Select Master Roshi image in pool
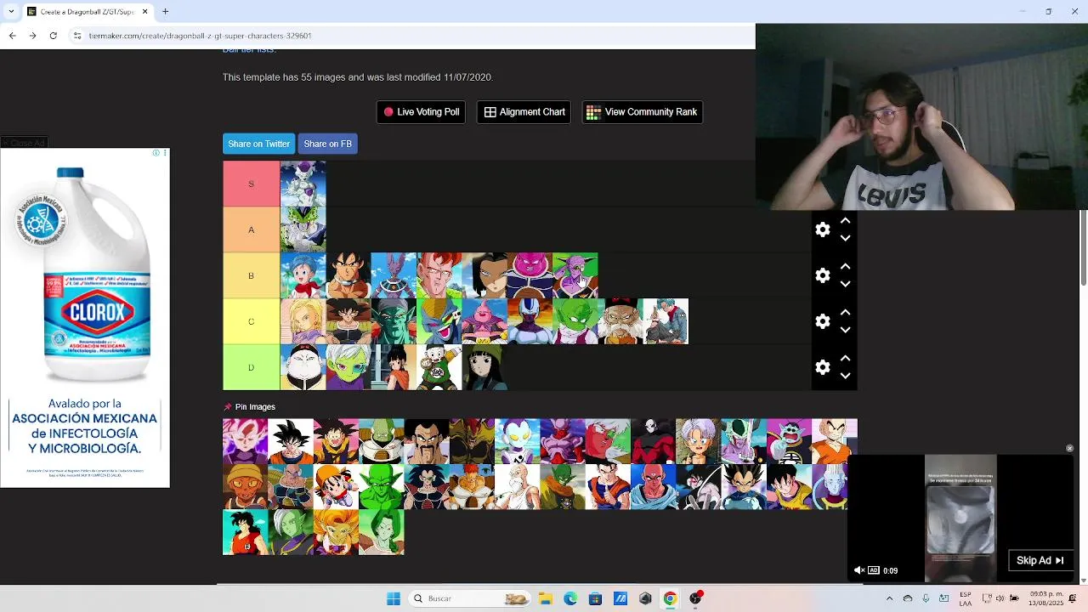This screenshot has width=1088, height=612. [517, 487]
